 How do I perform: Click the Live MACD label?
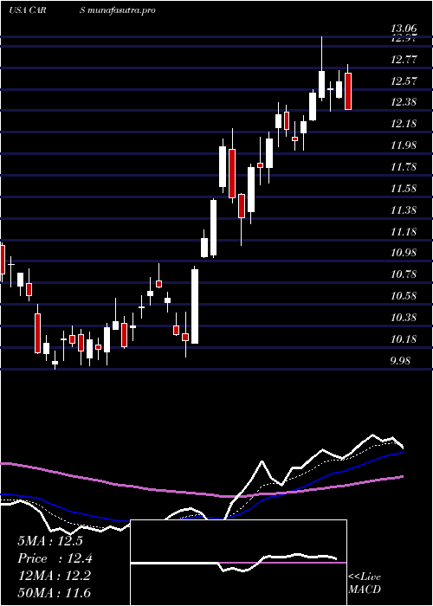(365, 583)
